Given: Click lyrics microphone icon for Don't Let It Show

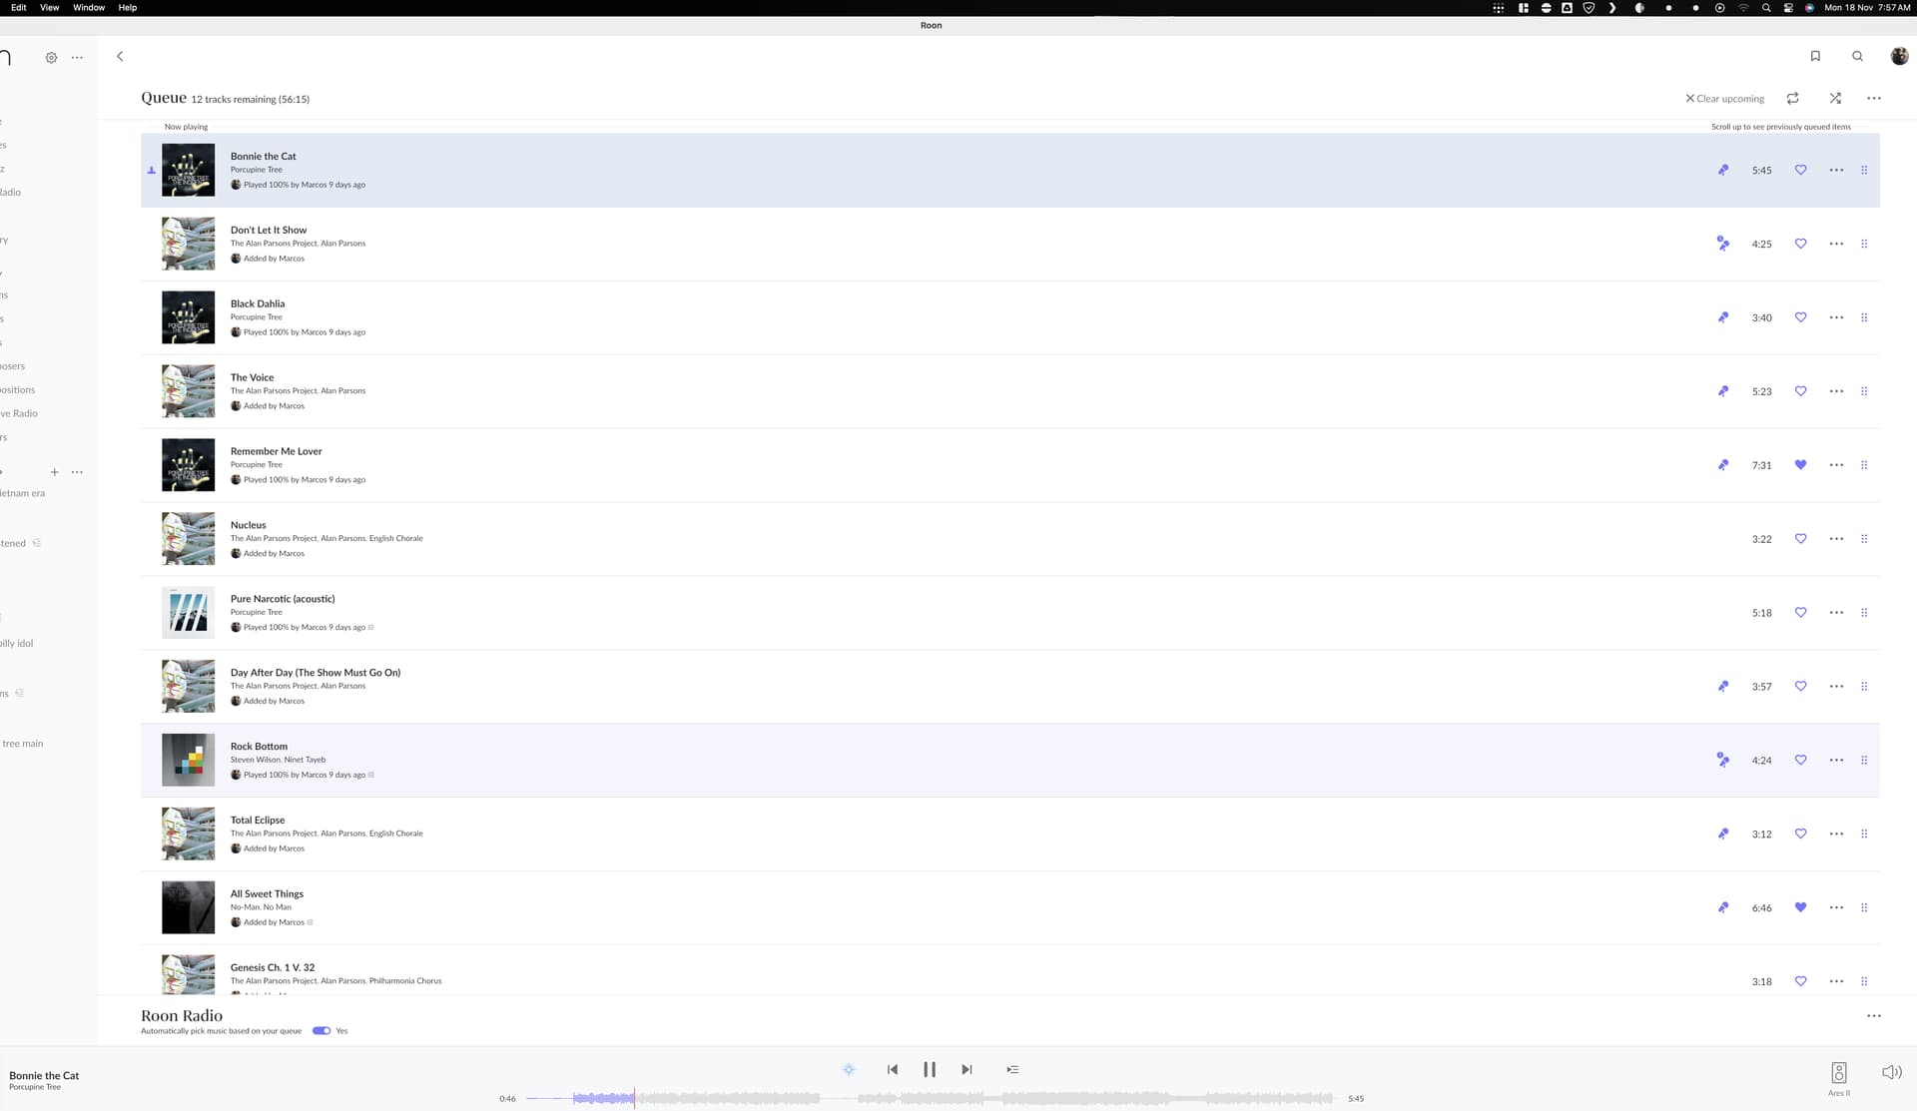Looking at the screenshot, I should pyautogui.click(x=1722, y=243).
